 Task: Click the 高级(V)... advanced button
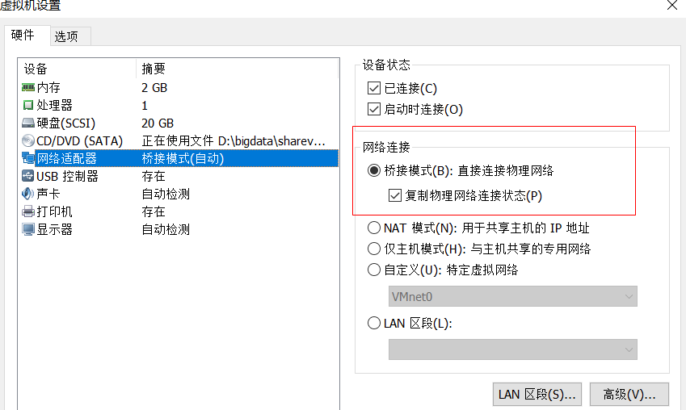tap(629, 395)
